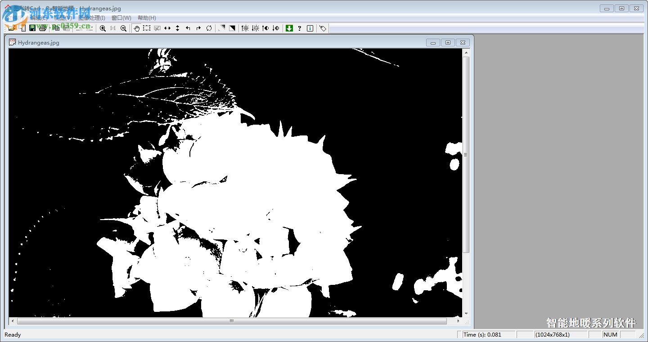Click the question mark help icon
This screenshot has height=342, width=648.
tap(300, 28)
